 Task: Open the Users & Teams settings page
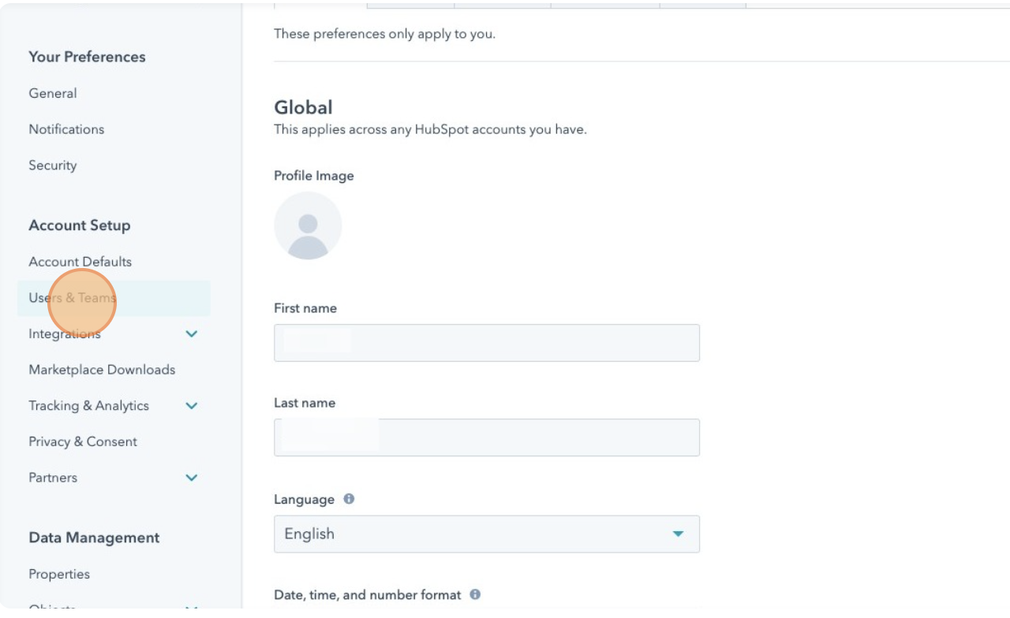[x=72, y=298]
